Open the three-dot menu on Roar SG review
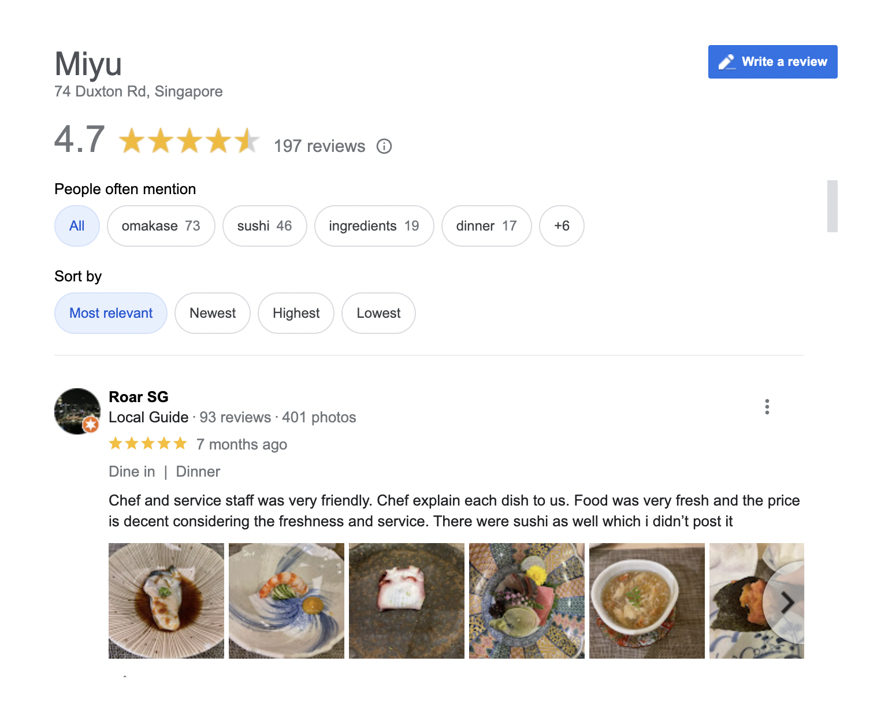This screenshot has height=717, width=892. 767,407
